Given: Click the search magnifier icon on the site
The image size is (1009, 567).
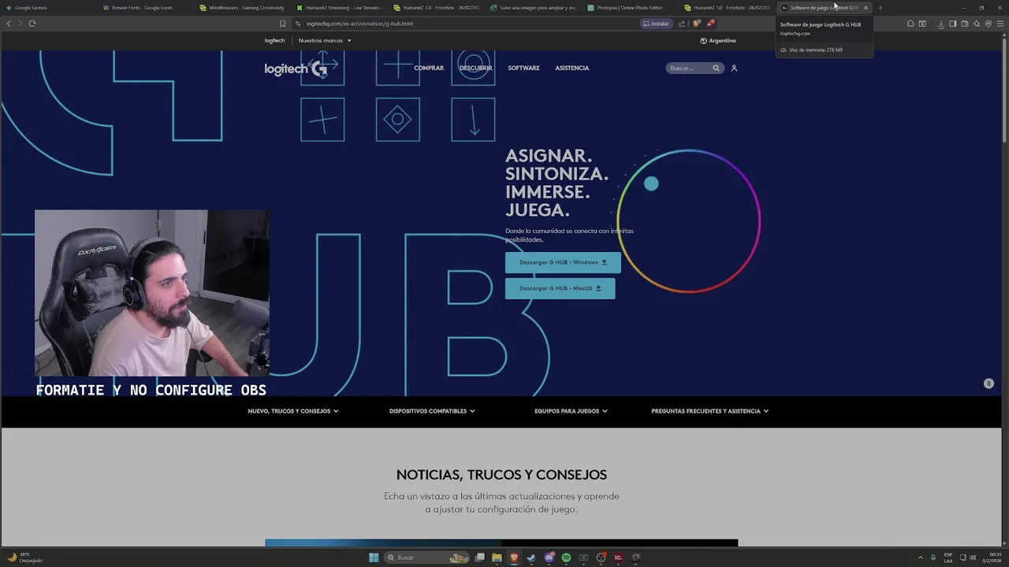Looking at the screenshot, I should tap(716, 68).
